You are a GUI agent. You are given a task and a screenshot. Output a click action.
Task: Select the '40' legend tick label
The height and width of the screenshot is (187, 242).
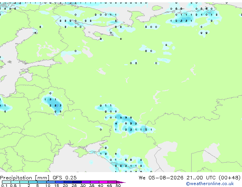pos(100,185)
